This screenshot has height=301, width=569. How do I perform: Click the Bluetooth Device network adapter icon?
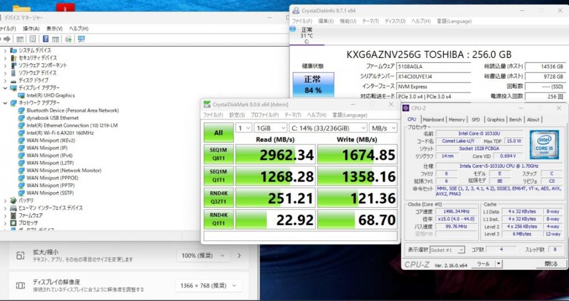[x=22, y=110]
